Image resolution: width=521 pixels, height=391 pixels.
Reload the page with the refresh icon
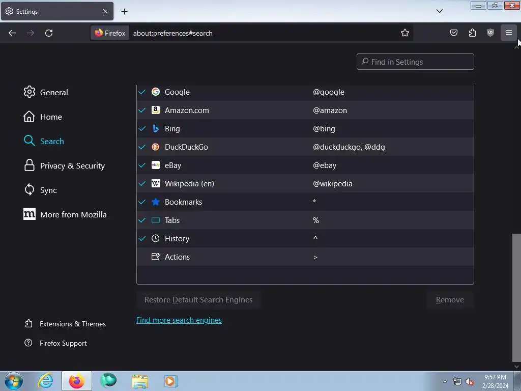(49, 33)
